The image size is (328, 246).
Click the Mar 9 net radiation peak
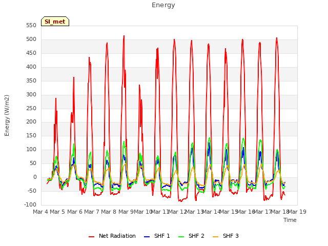124,36
